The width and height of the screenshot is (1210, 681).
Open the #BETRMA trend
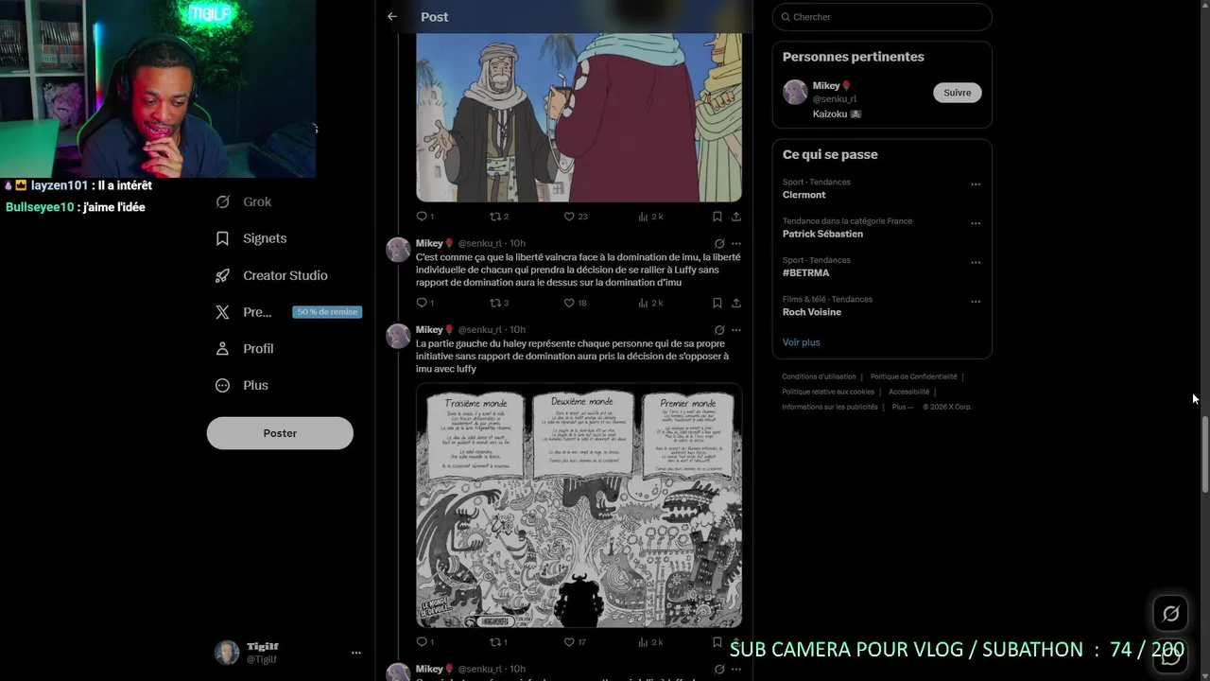tap(805, 272)
